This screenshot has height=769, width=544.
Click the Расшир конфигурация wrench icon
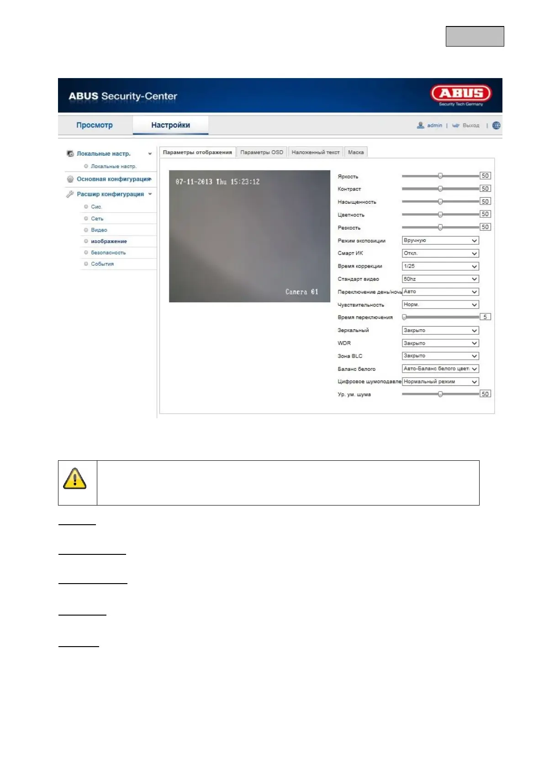coord(70,194)
